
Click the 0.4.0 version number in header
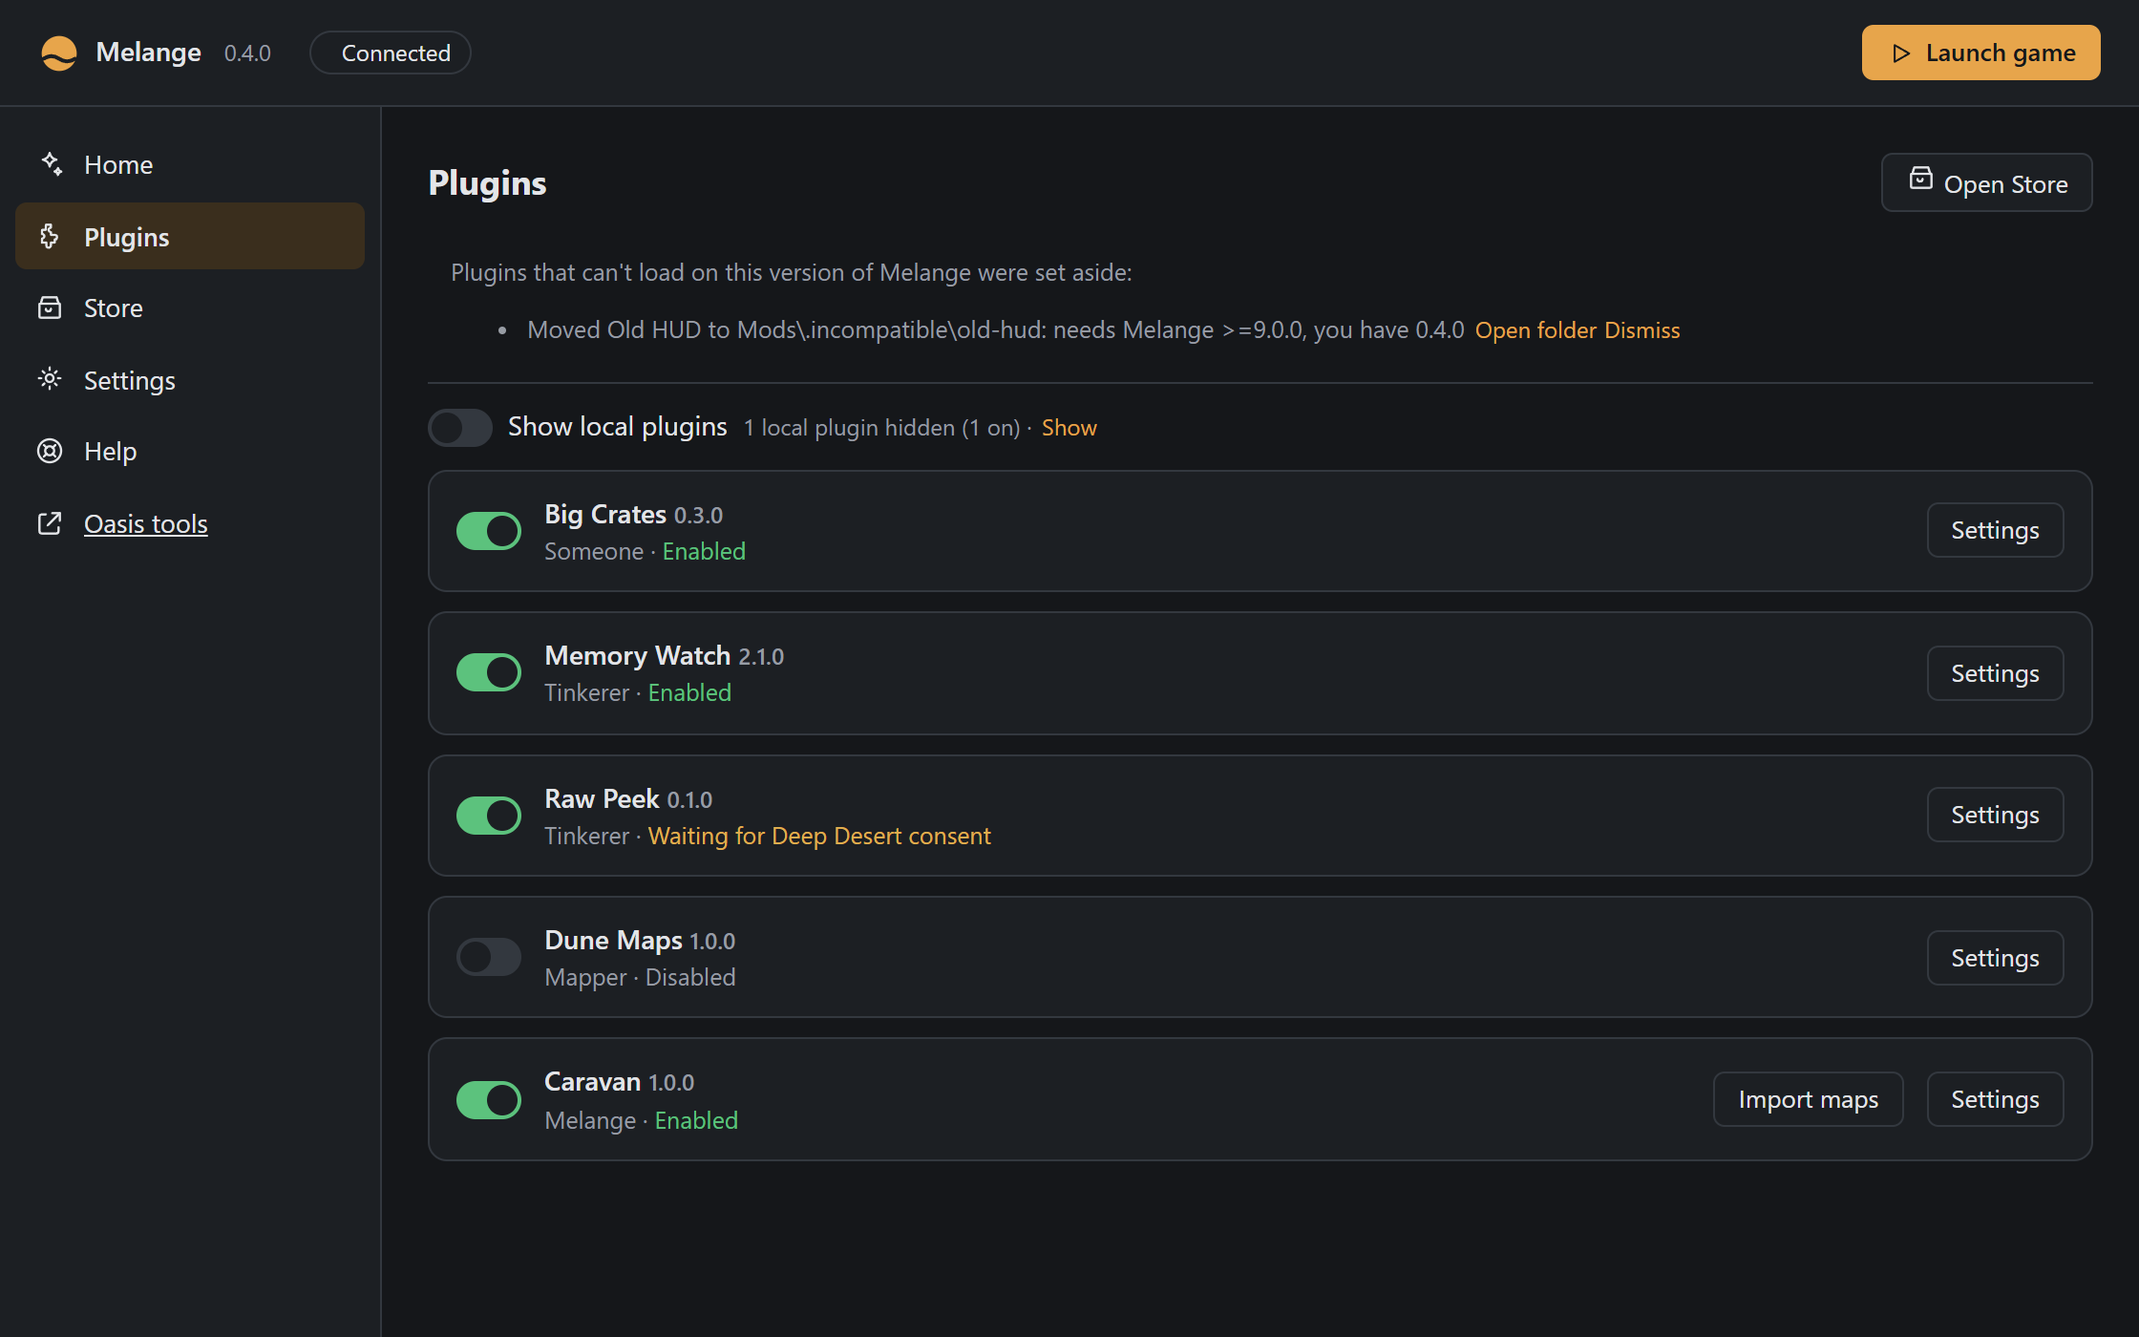pos(247,53)
